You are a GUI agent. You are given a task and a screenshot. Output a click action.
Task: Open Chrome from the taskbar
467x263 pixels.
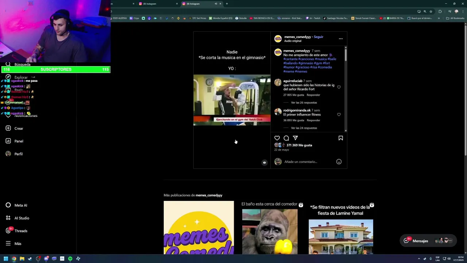coord(14,259)
